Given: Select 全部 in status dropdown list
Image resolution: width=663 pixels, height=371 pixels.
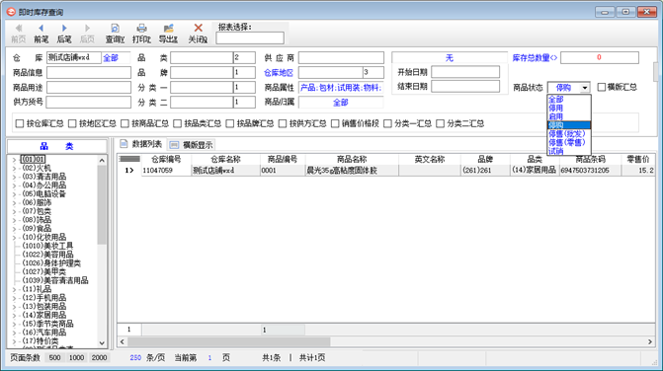Looking at the screenshot, I should 569,100.
